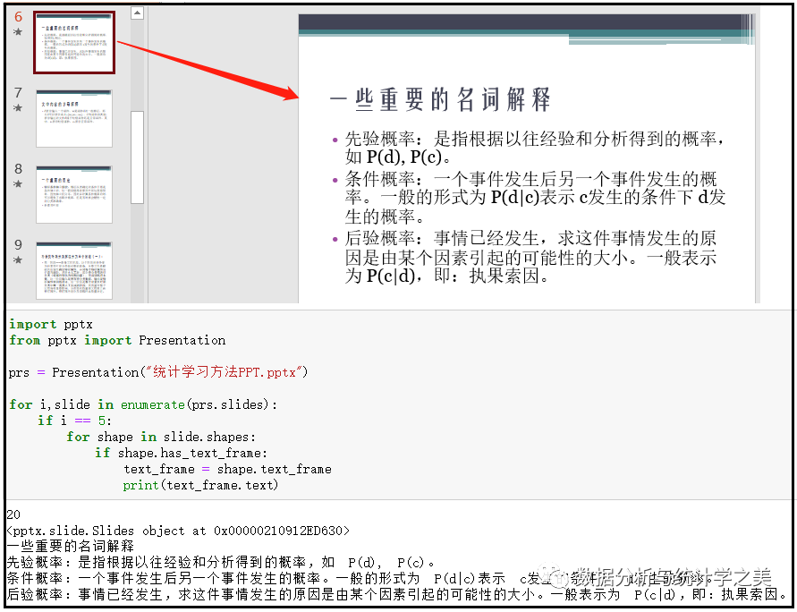797x612 pixels.
Task: Click the slide title 一些重要的名词解释
Action: [x=440, y=99]
